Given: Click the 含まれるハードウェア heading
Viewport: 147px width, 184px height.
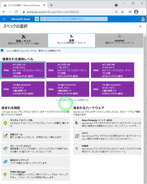Looking at the screenshot, I should [x=89, y=108].
